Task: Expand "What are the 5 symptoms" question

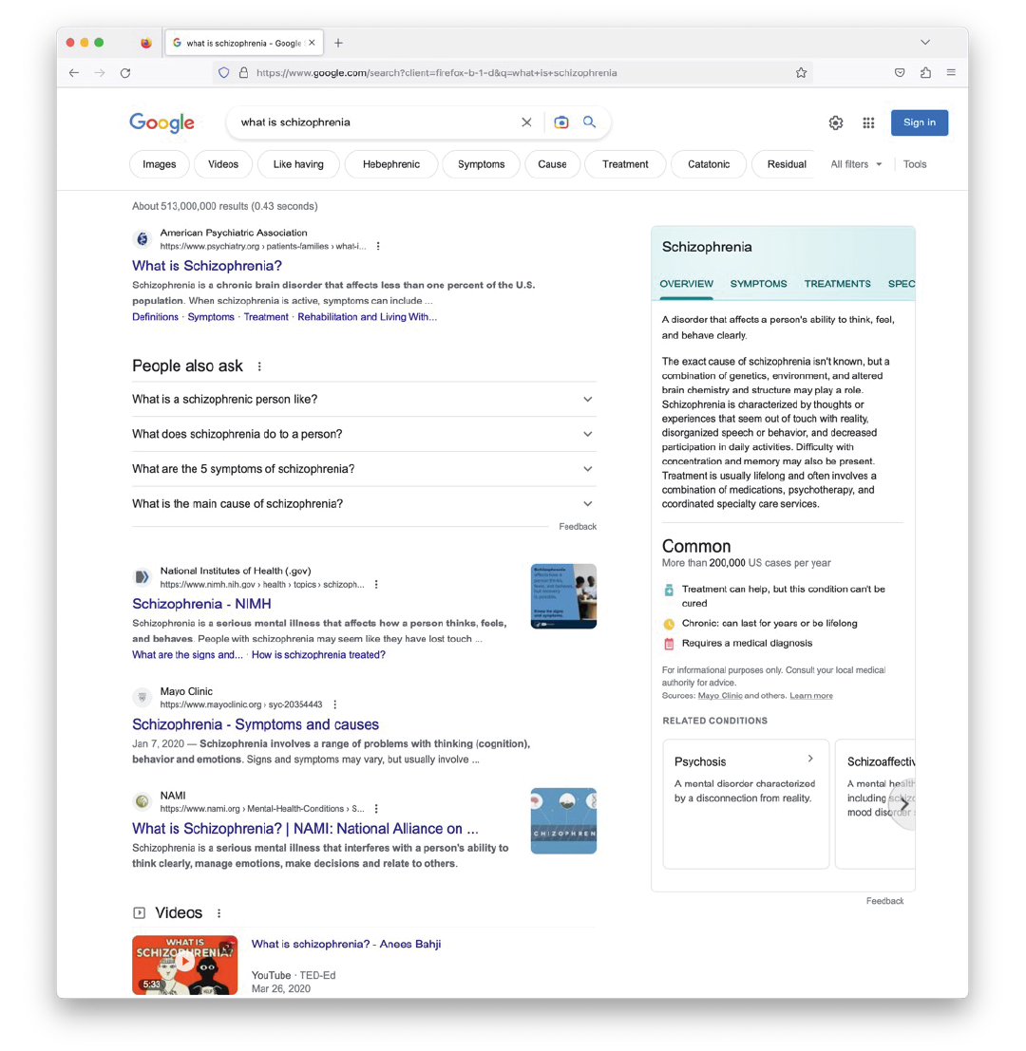Action: pyautogui.click(x=364, y=469)
